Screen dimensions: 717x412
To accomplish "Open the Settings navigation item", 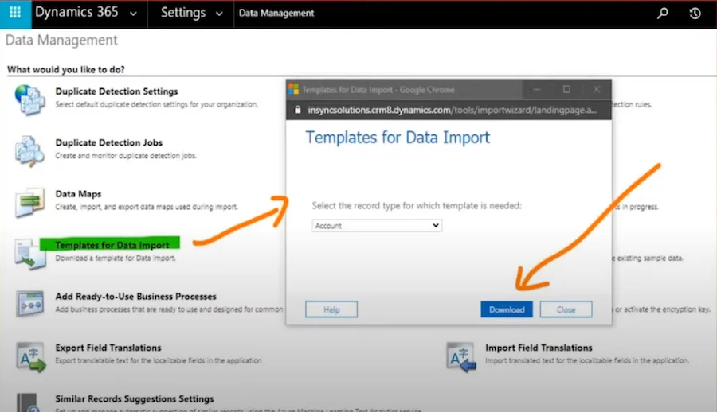I will point(183,13).
